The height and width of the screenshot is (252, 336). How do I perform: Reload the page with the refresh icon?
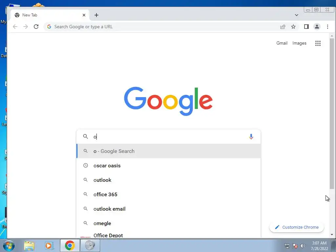(36, 27)
